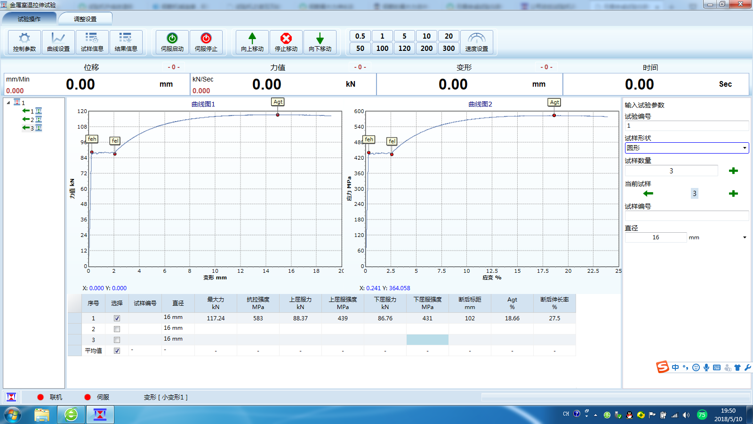Select speed preset 100
753x424 pixels.
[x=382, y=48]
